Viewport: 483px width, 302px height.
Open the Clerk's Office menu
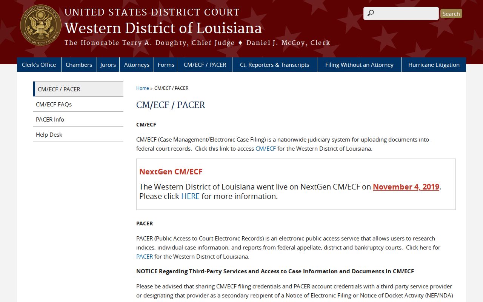(x=39, y=65)
